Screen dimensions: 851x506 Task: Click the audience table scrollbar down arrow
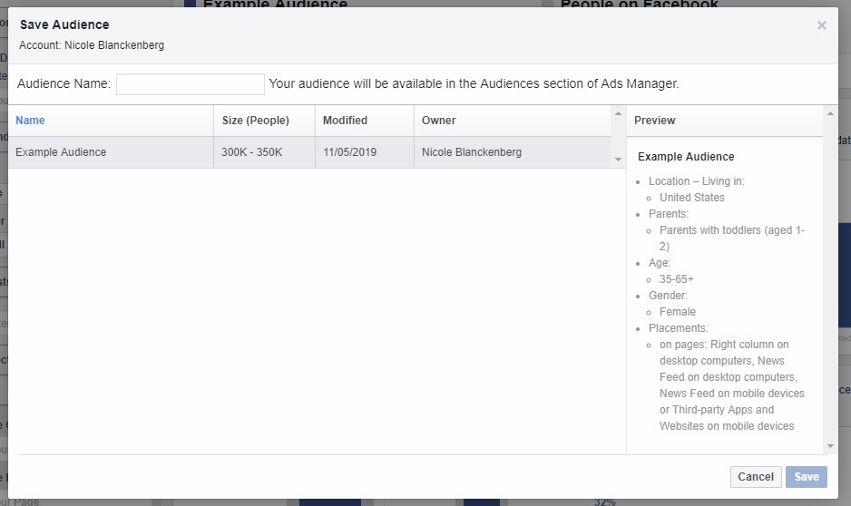click(x=618, y=160)
